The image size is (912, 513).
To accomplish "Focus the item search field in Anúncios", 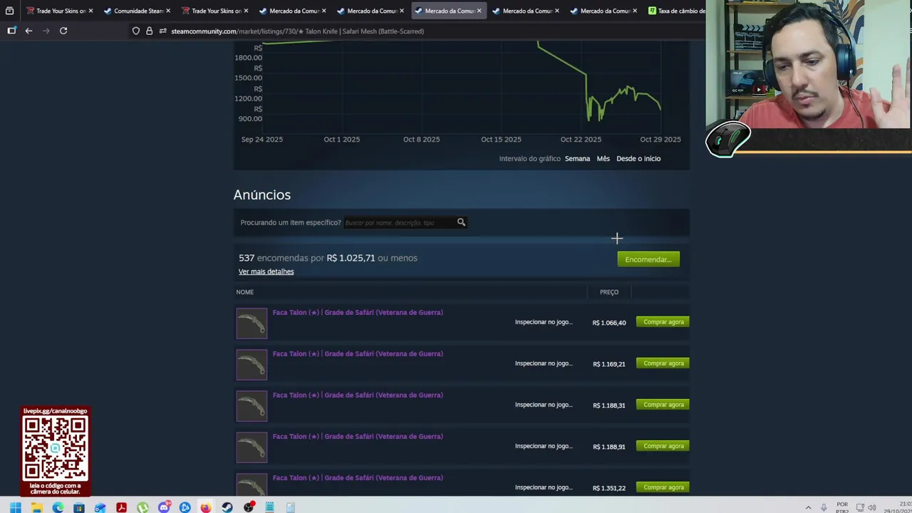I will click(399, 222).
